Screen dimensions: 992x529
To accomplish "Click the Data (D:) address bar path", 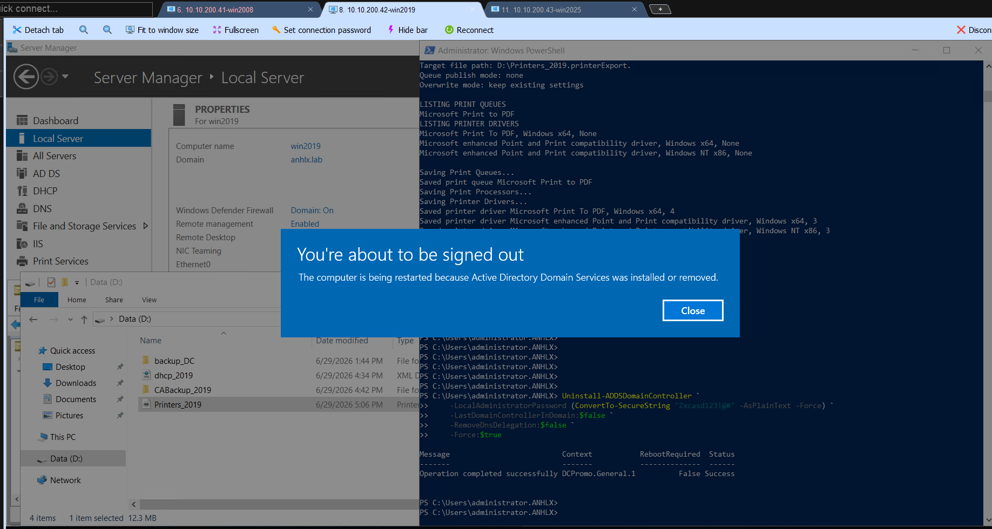I will coord(135,319).
